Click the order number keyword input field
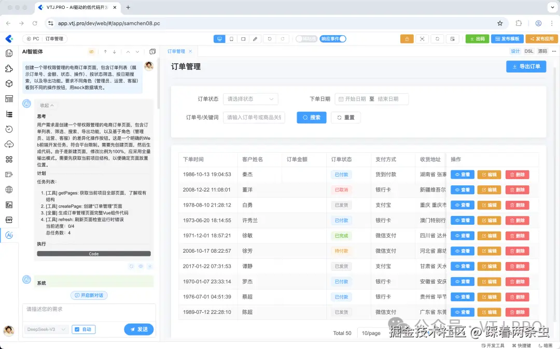The height and width of the screenshot is (349, 560). (254, 117)
